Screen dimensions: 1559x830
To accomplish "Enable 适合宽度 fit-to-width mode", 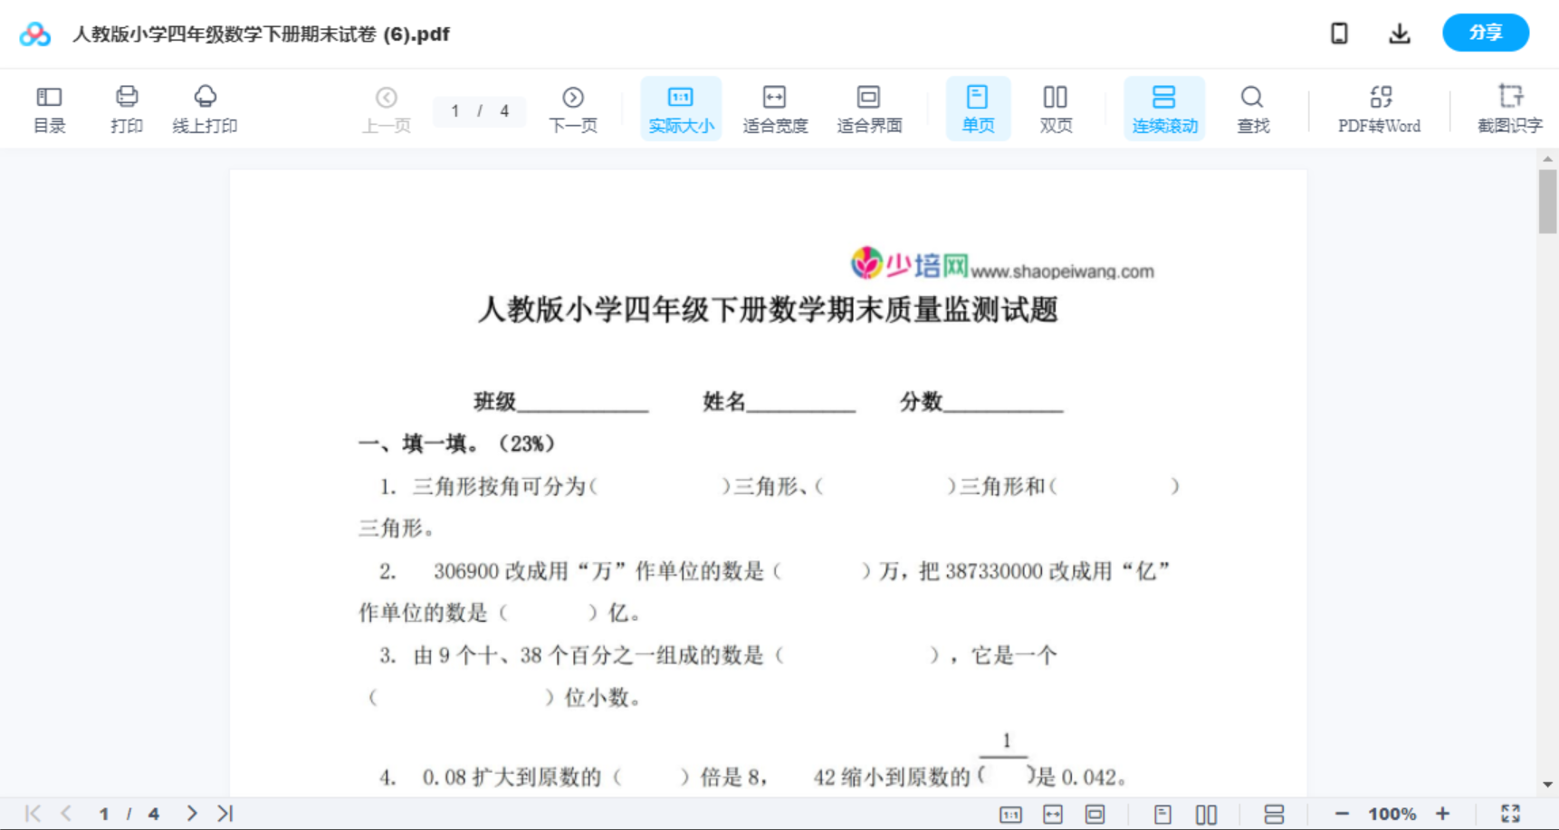I will (x=774, y=108).
